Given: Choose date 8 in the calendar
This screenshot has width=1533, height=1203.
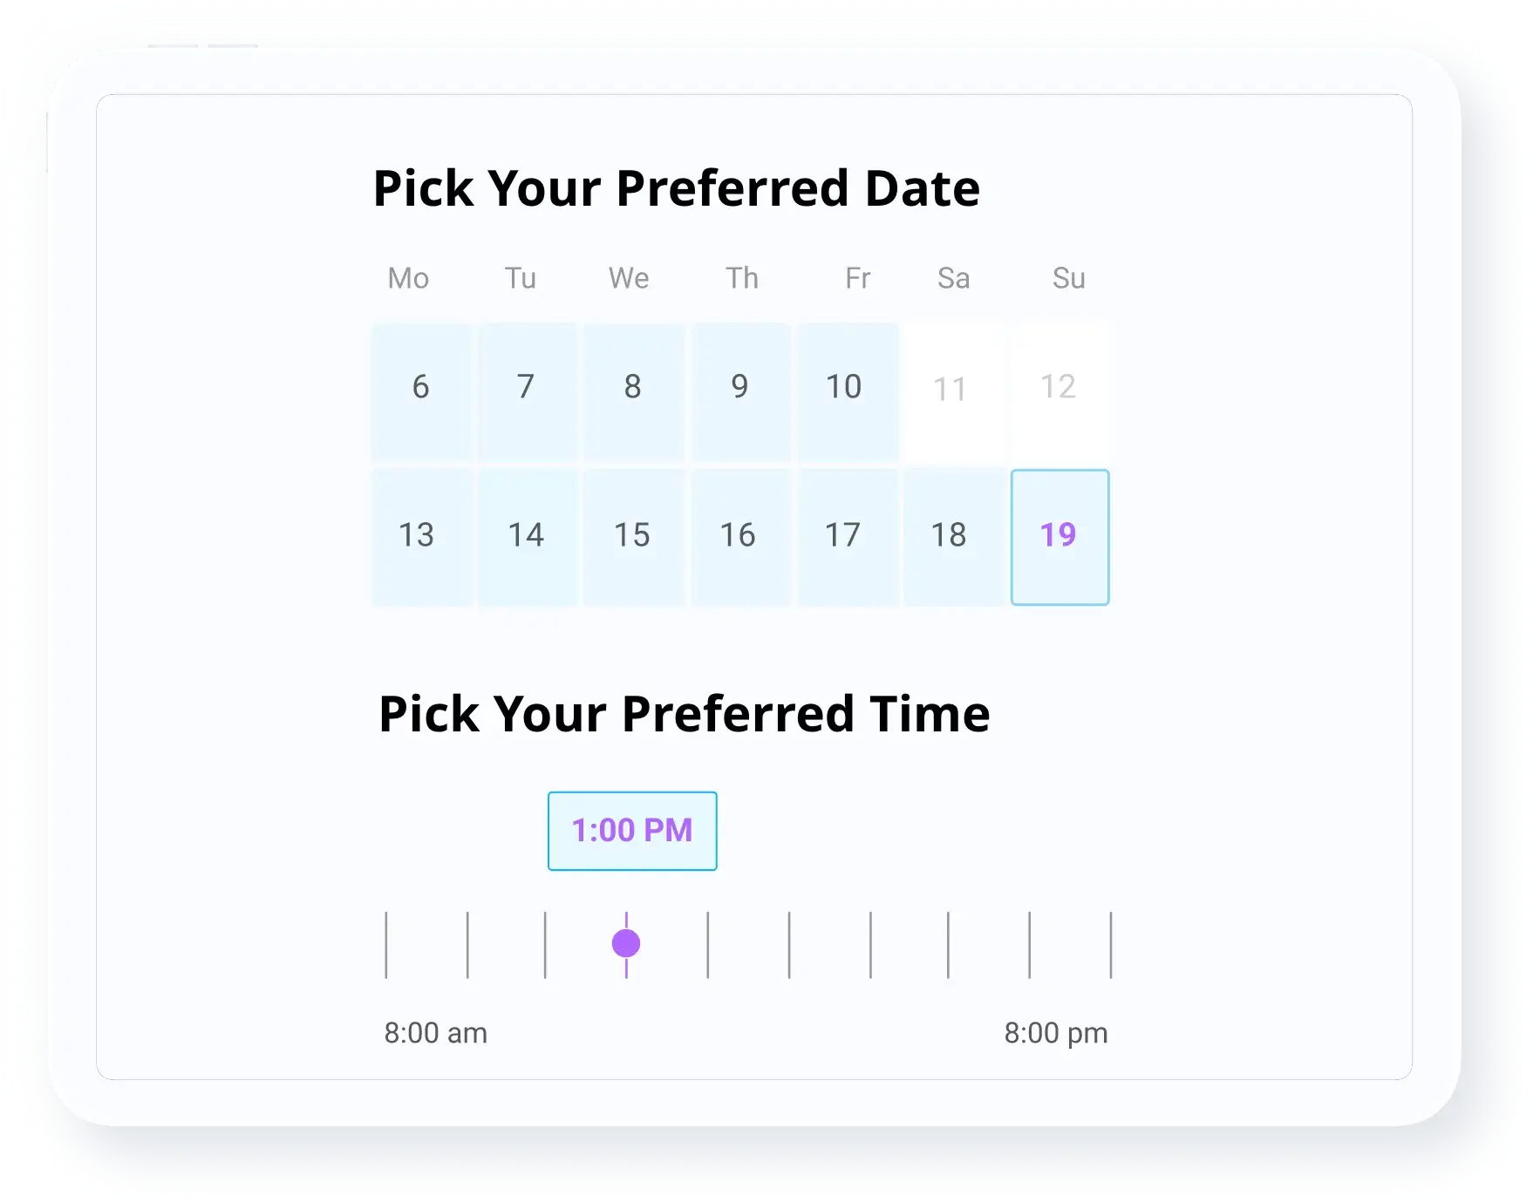Looking at the screenshot, I should pos(634,391).
